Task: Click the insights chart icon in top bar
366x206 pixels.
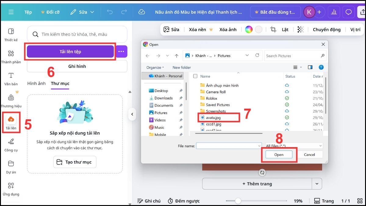Action: click(x=334, y=12)
